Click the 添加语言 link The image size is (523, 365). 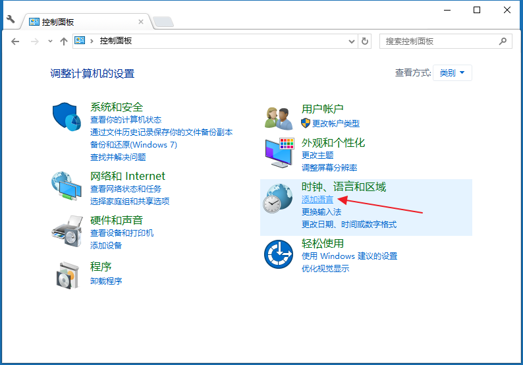(x=317, y=200)
